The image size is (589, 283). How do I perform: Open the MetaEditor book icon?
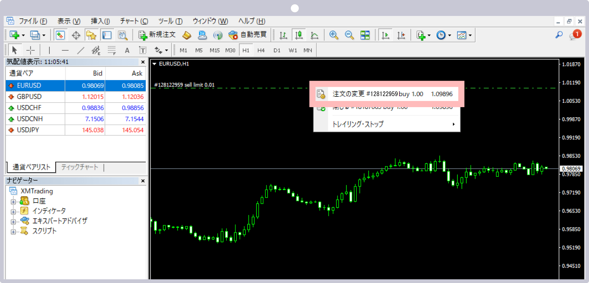coord(187,35)
